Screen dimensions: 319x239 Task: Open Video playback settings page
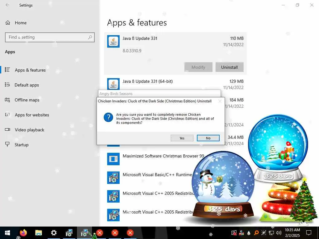coord(29,130)
